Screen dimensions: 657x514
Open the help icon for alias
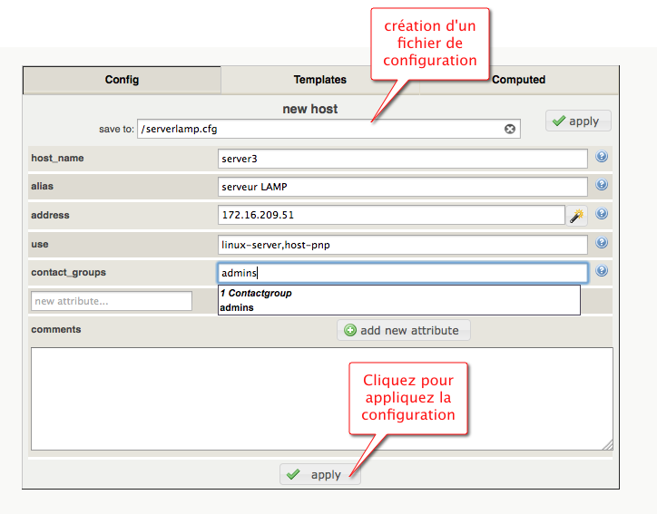601,186
